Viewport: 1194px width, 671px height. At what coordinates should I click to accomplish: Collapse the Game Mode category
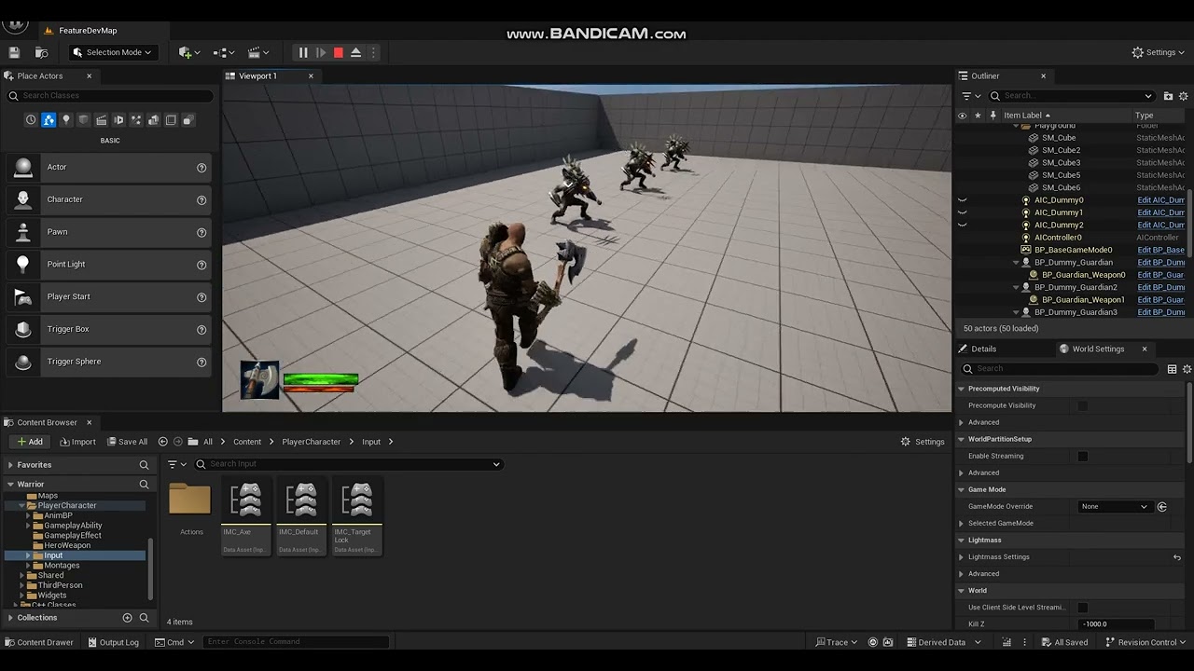[x=961, y=489]
